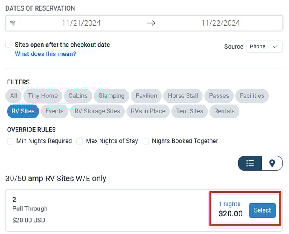Switch to list view icon
Viewport: 289px width, 234px height.
pos(250,163)
